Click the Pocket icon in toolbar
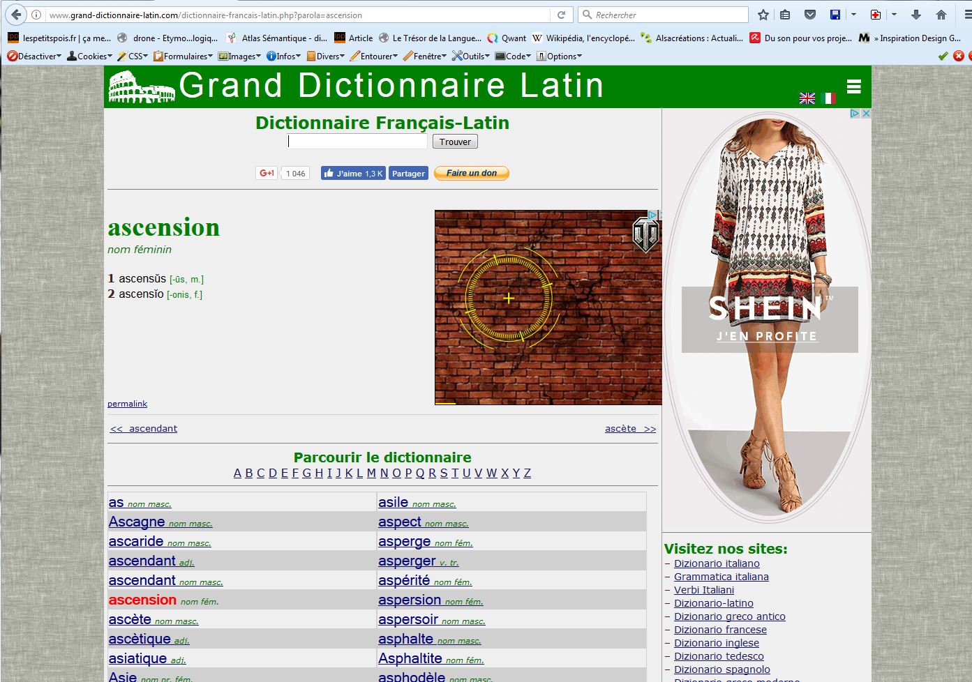Viewport: 972px width, 682px height. [x=810, y=15]
